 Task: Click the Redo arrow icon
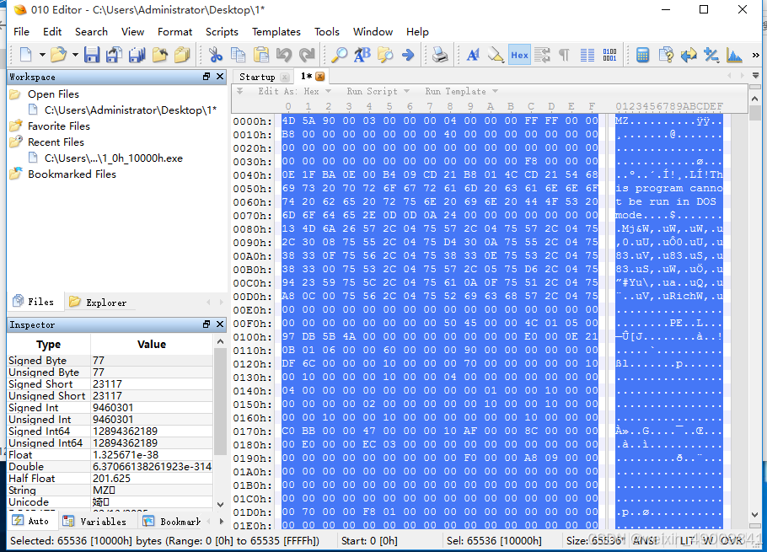pos(307,55)
